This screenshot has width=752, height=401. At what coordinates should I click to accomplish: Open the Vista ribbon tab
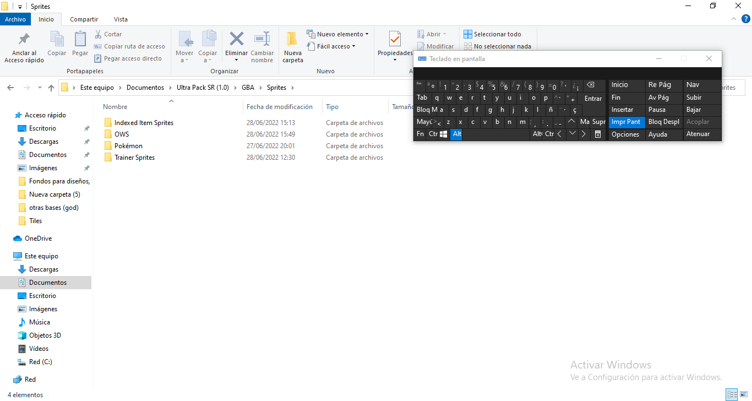click(121, 19)
